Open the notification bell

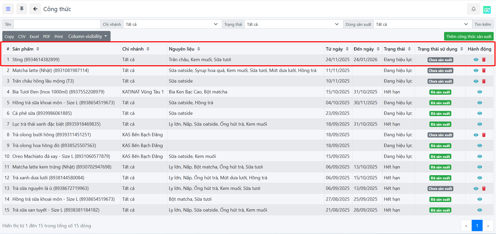[x=473, y=9]
